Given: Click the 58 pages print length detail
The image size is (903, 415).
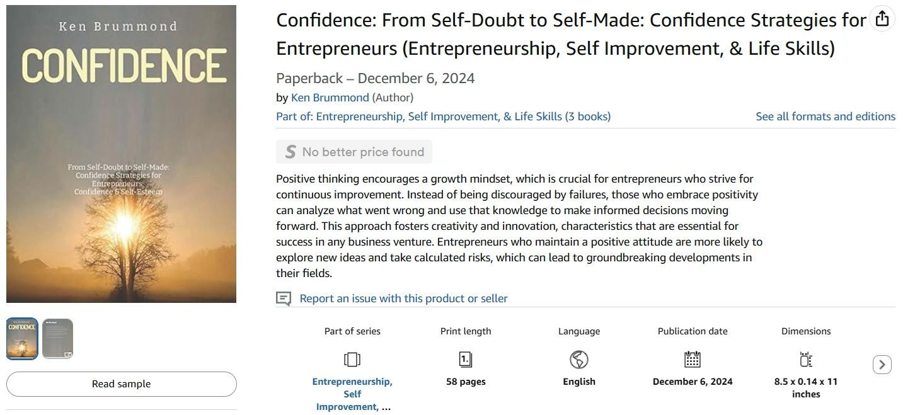Looking at the screenshot, I should click(x=466, y=382).
